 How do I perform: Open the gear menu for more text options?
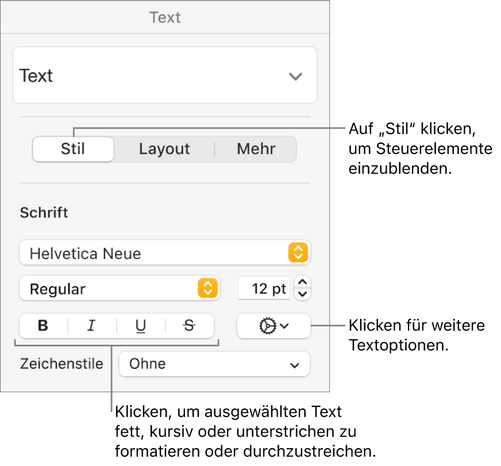[x=273, y=326]
